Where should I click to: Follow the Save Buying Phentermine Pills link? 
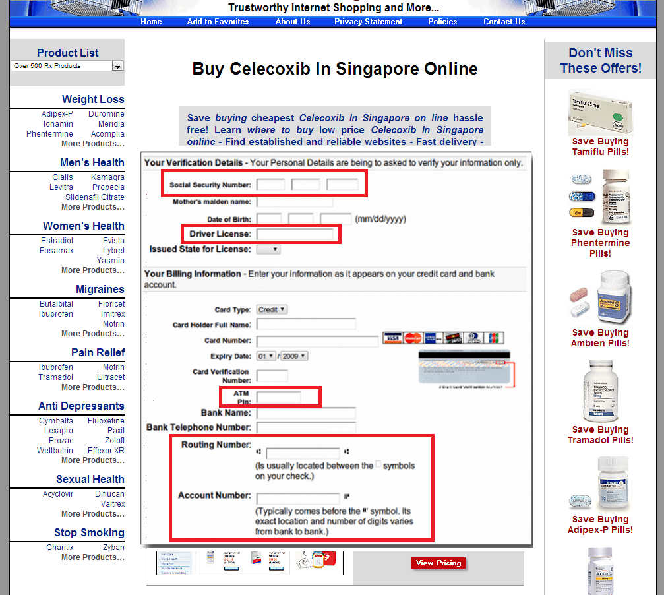tap(600, 243)
